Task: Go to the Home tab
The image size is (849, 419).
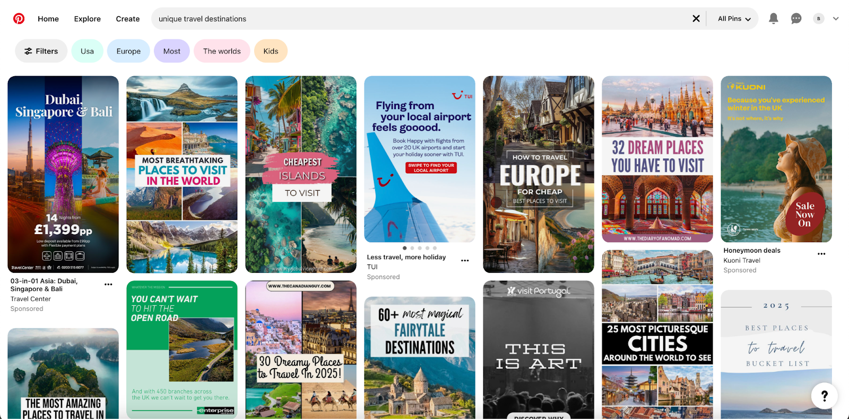Action: tap(48, 19)
